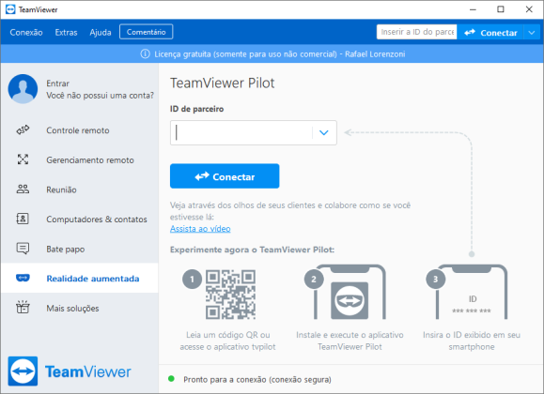
Task: Click the user profile avatar icon
Action: (x=23, y=89)
